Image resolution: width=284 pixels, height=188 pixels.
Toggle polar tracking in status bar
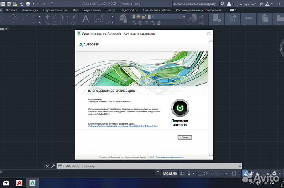click(x=206, y=173)
